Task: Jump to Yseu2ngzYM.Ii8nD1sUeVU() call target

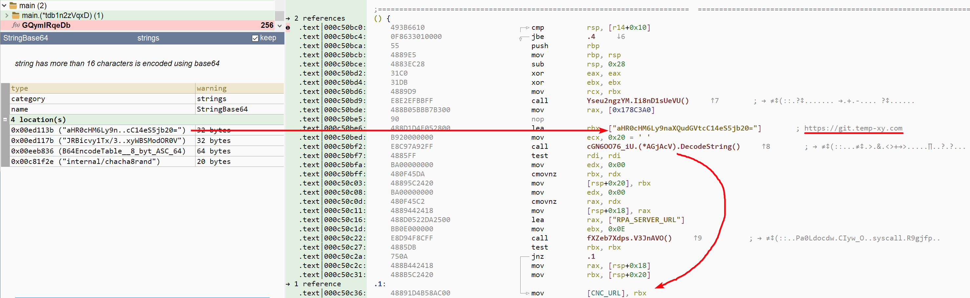Action: click(637, 100)
